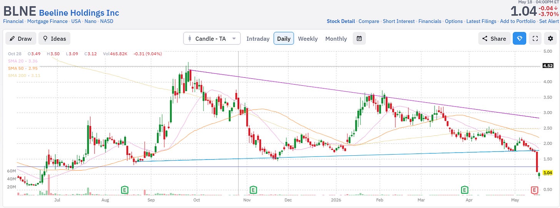Open chart settings gear
Image resolution: width=560 pixels, height=208 pixels.
coord(550,38)
